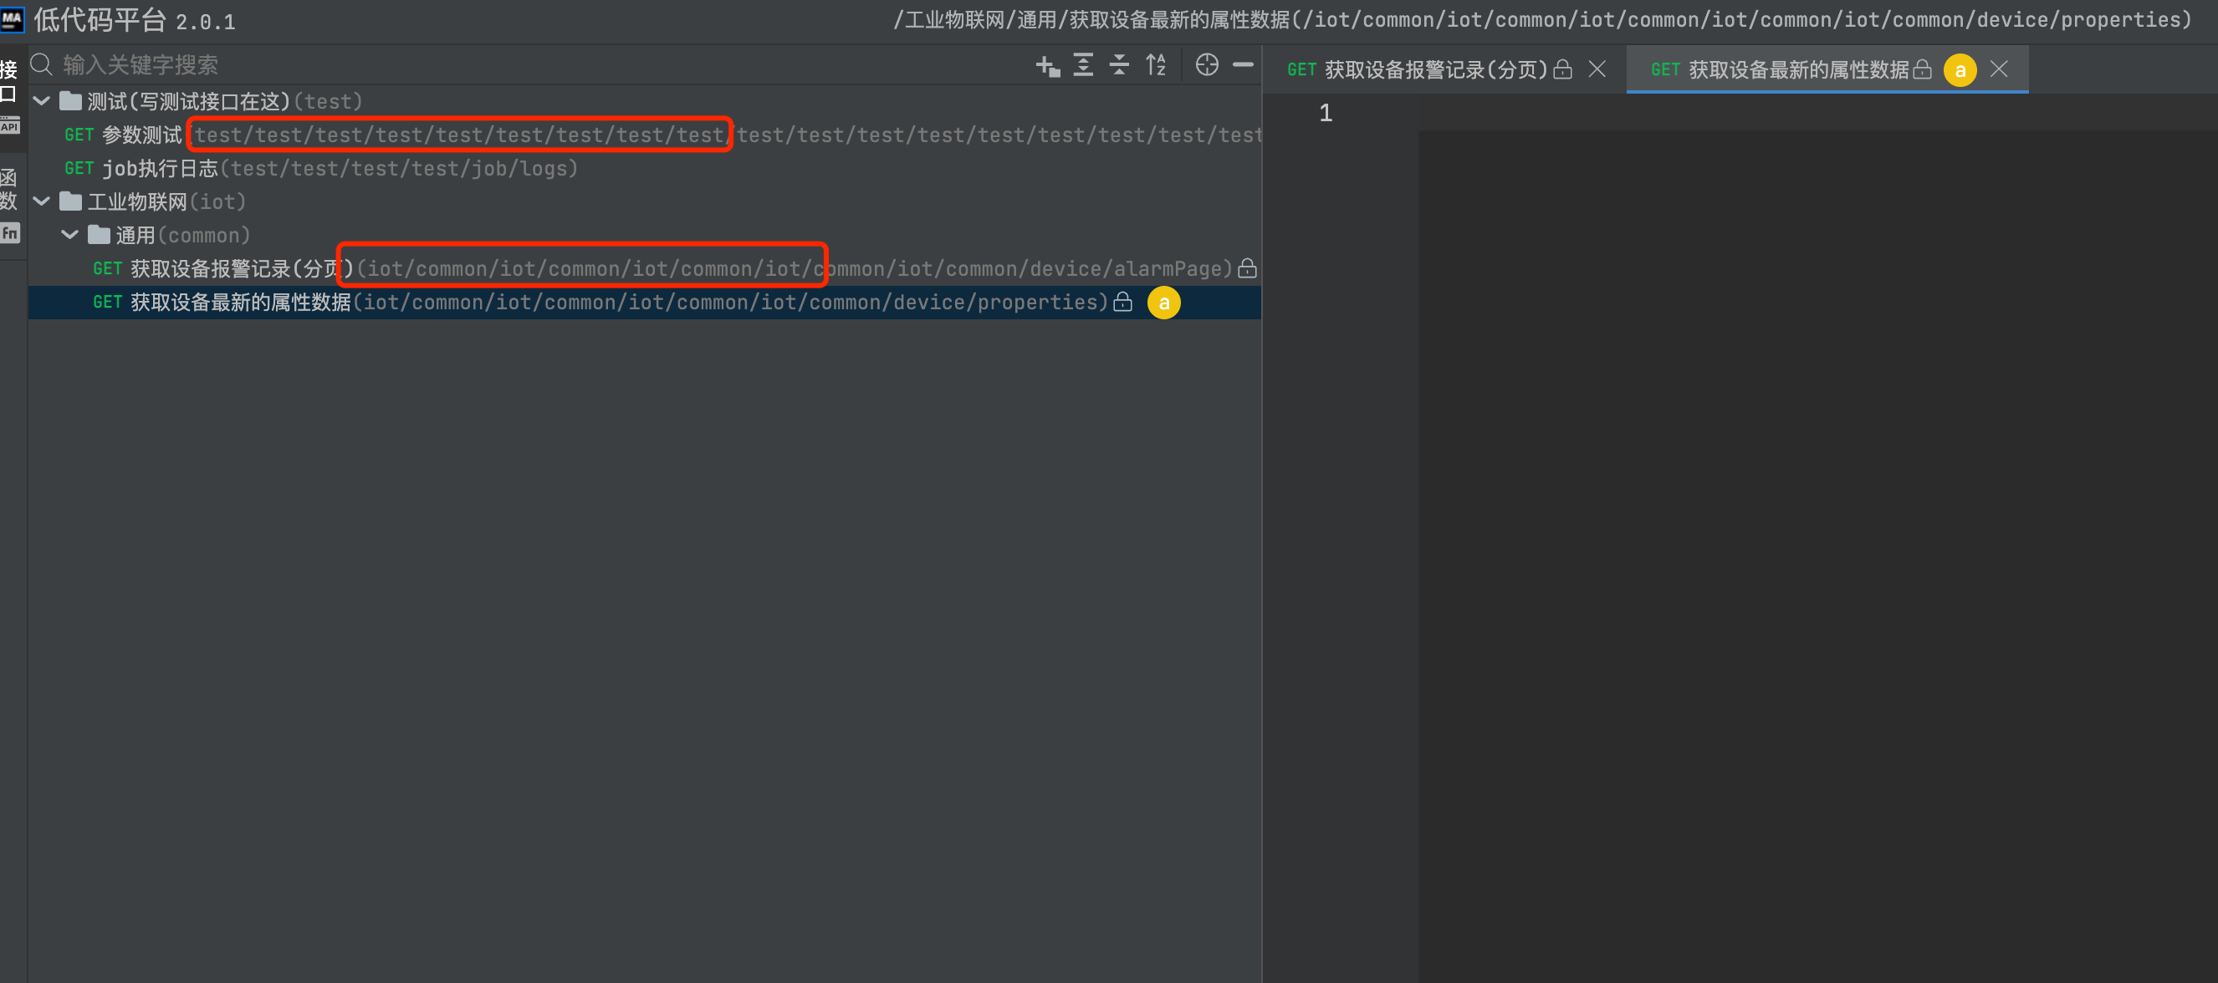
Task: Click the add new interface plus icon
Action: click(x=1047, y=64)
